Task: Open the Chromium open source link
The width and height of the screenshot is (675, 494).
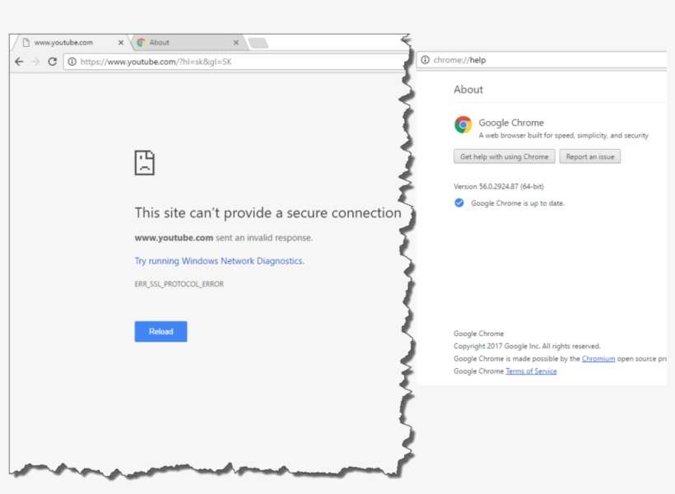Action: pos(598,358)
